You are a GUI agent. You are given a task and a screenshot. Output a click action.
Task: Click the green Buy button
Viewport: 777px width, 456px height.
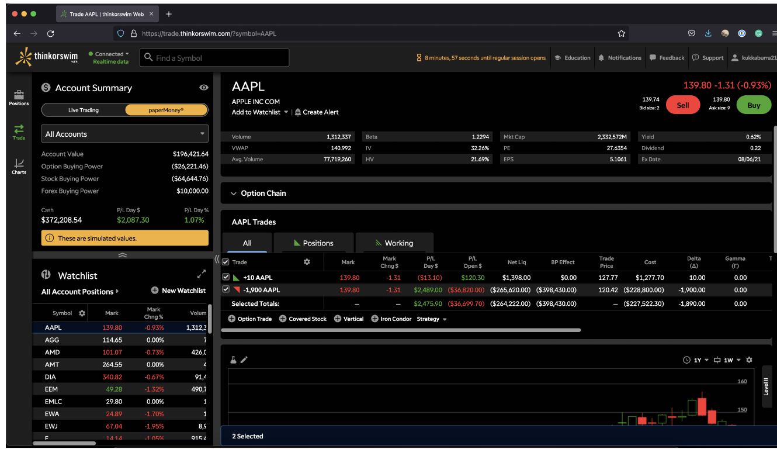point(754,105)
